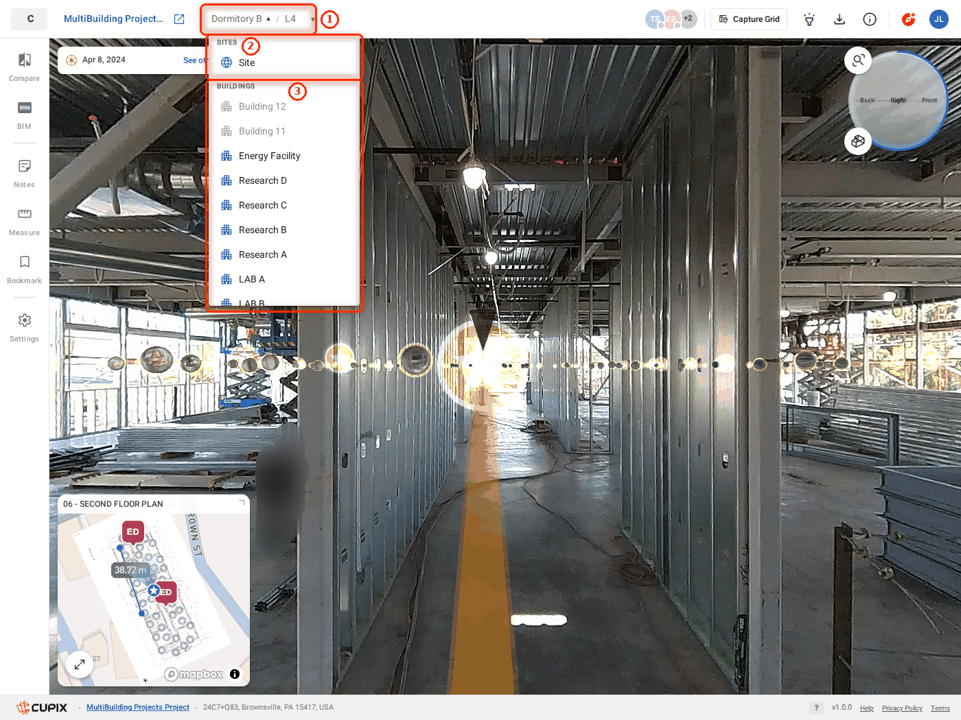Open the Compare tool in sidebar
The width and height of the screenshot is (961, 720).
click(24, 67)
